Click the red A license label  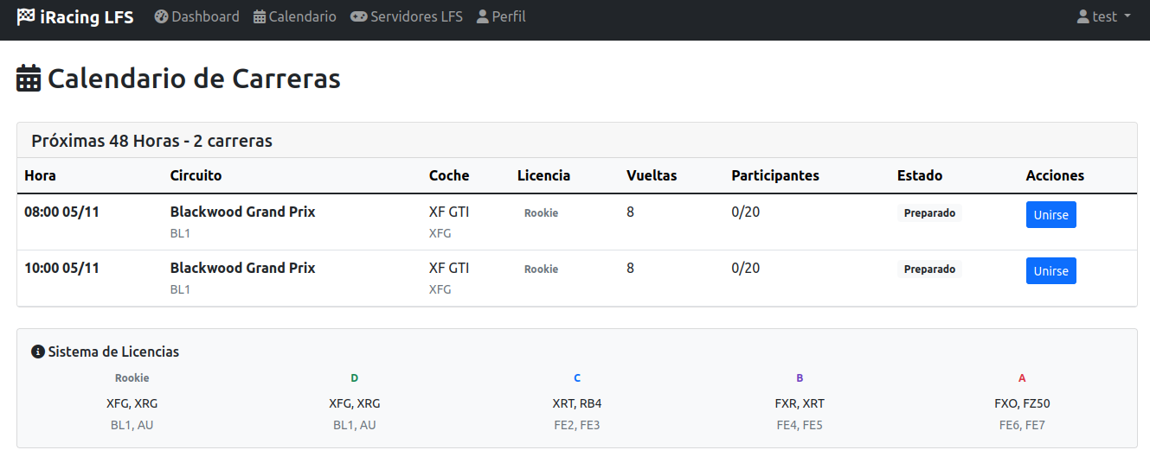click(1022, 378)
